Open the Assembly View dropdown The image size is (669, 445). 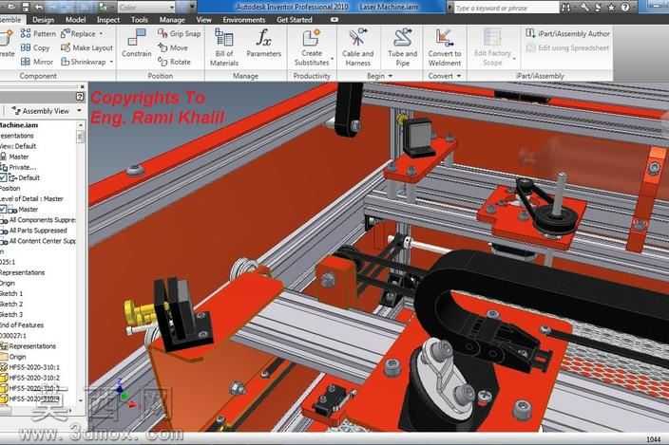point(79,111)
